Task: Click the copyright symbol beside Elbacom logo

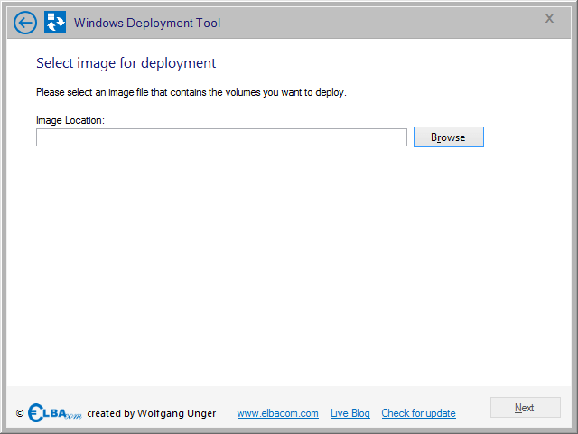Action: click(x=20, y=413)
